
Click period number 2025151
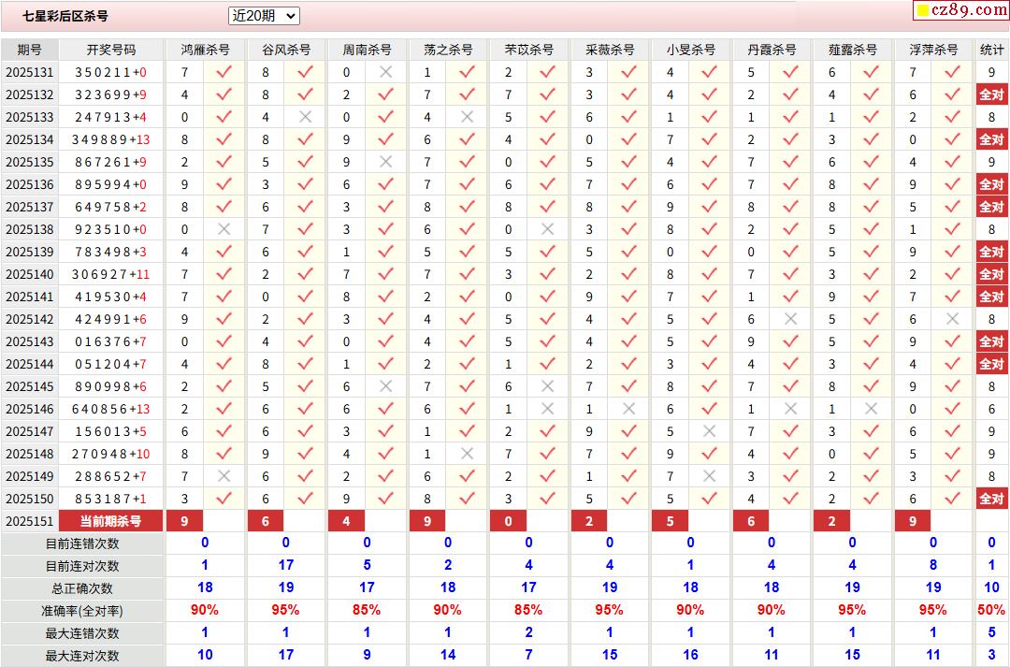30,521
